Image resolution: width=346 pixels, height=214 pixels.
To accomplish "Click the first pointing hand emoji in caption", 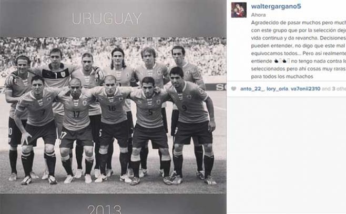I will [276, 61].
